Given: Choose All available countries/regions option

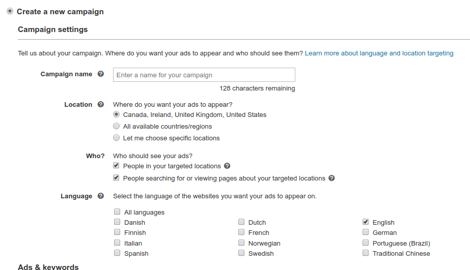Looking at the screenshot, I should [116, 126].
